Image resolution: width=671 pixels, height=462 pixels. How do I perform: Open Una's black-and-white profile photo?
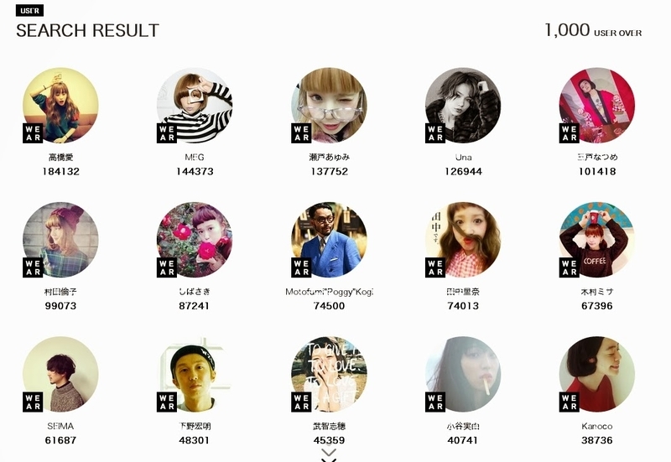pyautogui.click(x=463, y=106)
